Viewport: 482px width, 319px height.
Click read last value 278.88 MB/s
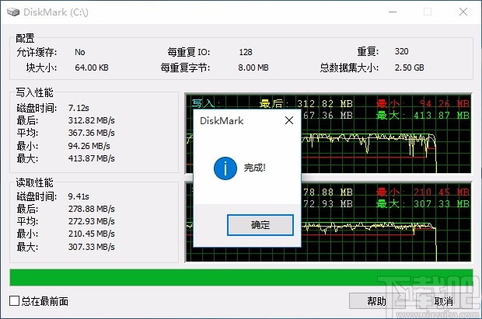tap(91, 209)
